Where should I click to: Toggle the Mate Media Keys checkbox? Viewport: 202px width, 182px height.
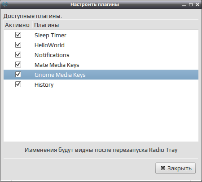pos(18,65)
